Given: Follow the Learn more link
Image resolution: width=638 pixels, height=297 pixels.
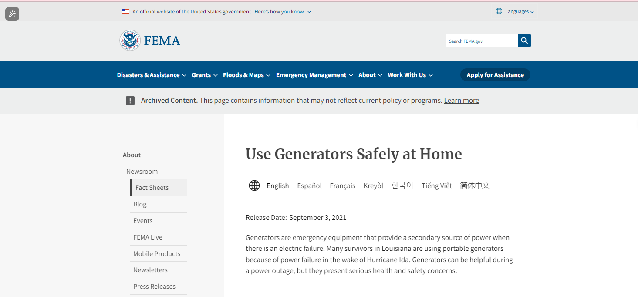Looking at the screenshot, I should point(461,100).
